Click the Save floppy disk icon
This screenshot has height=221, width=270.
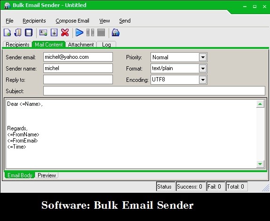tap(29, 32)
